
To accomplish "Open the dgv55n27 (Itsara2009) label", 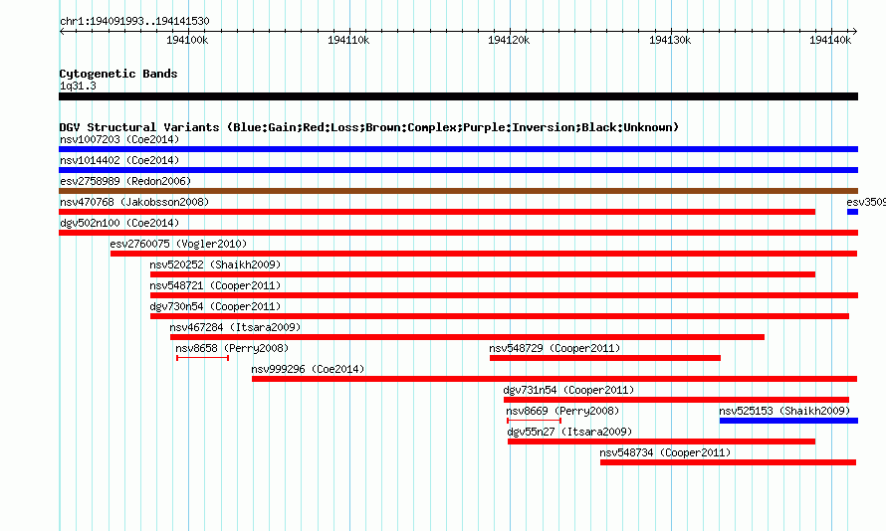I will point(569,432).
